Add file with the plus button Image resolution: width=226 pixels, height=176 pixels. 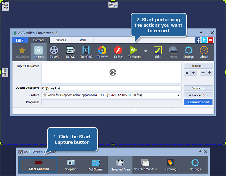pyautogui.click(x=209, y=73)
